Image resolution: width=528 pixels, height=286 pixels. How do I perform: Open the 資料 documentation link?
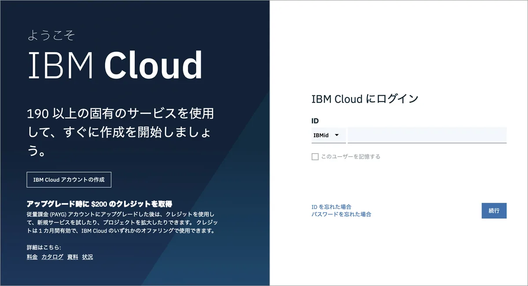[73, 257]
